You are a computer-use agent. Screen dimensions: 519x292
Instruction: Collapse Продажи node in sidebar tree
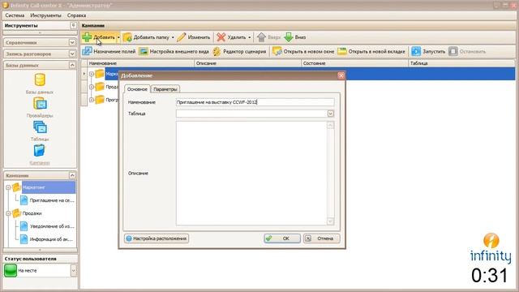click(x=8, y=213)
